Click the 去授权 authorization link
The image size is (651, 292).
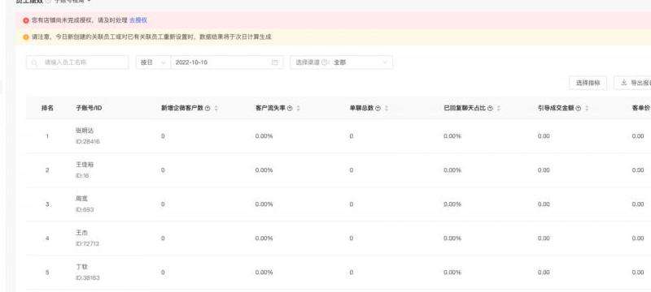point(138,20)
